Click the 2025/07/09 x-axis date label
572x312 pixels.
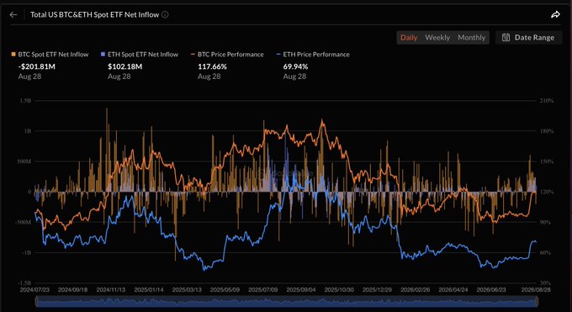pos(263,290)
